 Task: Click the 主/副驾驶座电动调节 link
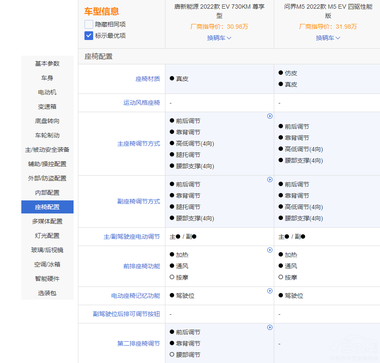[x=131, y=237]
